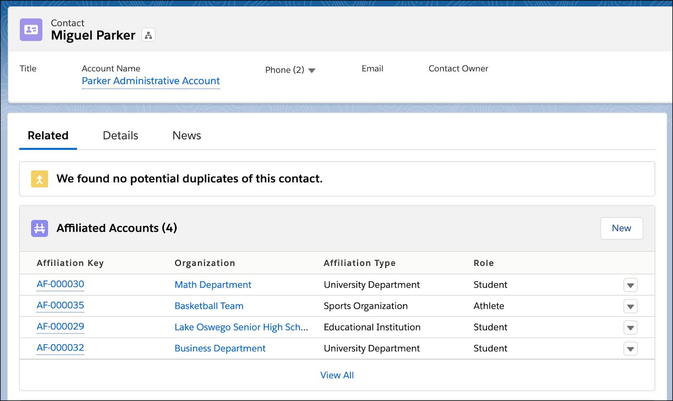Open the Parker Administrative Account link
The image size is (673, 401).
151,81
